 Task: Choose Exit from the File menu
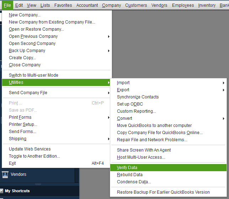pos(12,163)
